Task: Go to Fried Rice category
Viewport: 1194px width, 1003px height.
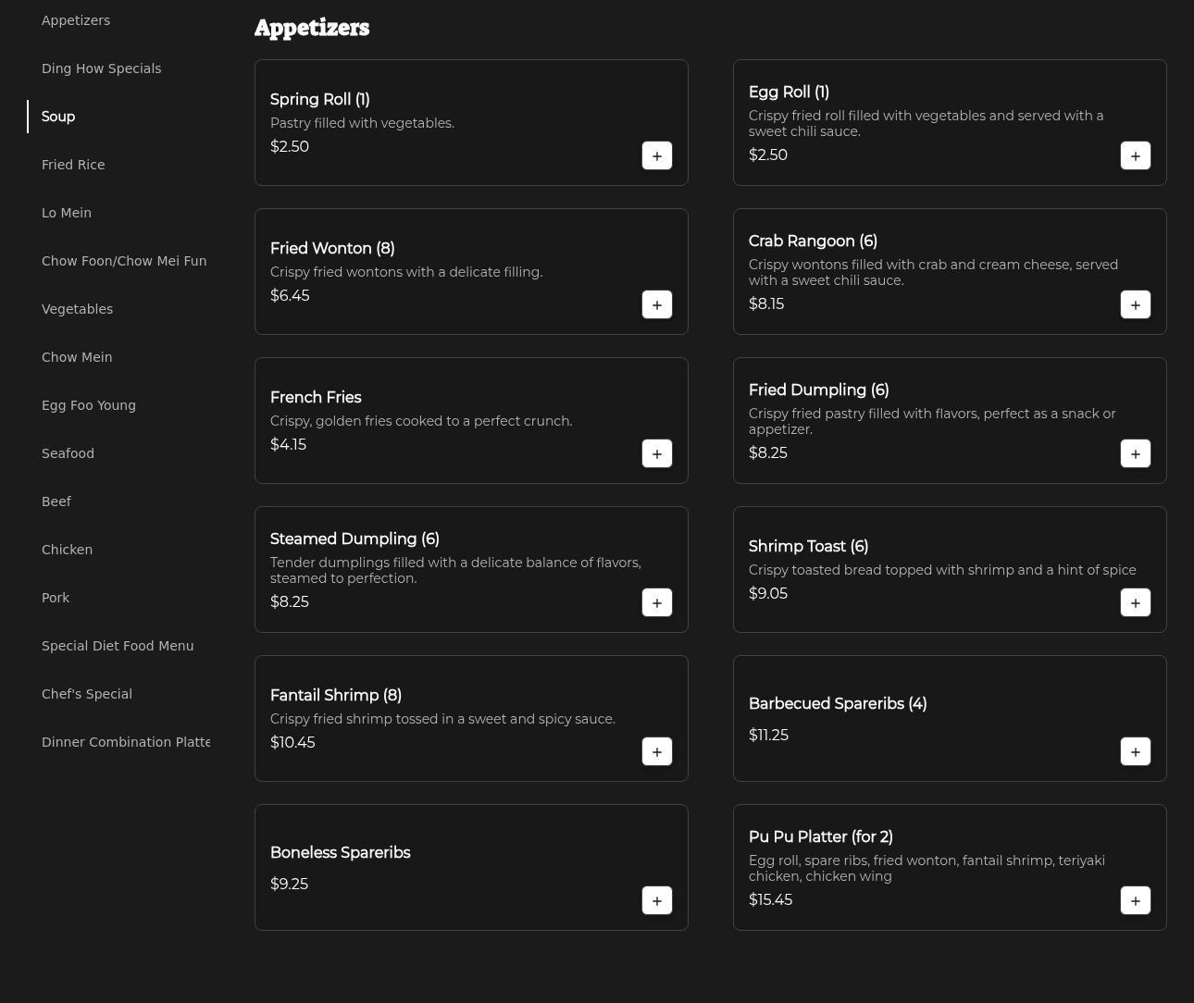Action: click(x=73, y=165)
